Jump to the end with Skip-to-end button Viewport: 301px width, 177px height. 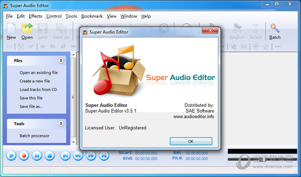(104, 156)
